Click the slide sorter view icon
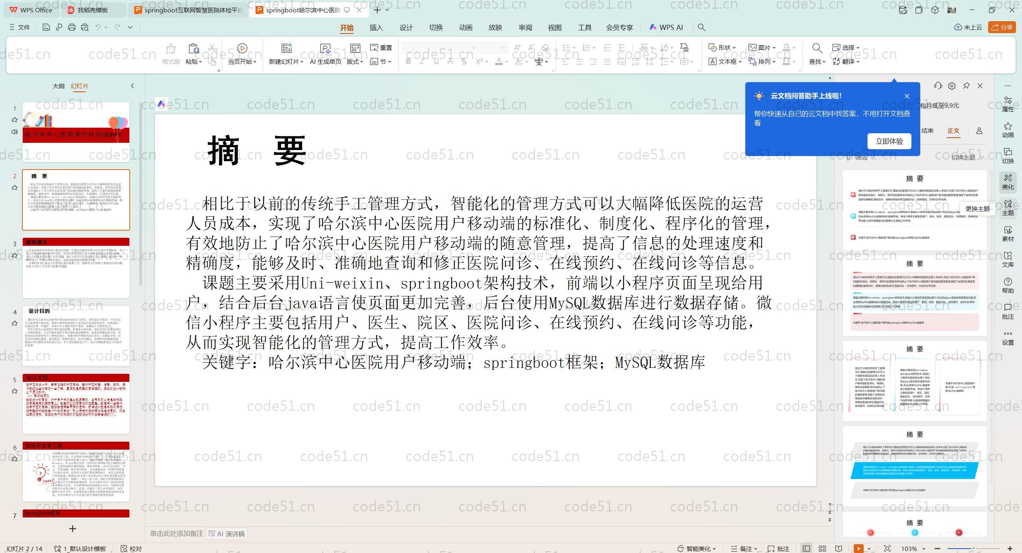Screen dimensions: 1022x553 tap(822, 549)
